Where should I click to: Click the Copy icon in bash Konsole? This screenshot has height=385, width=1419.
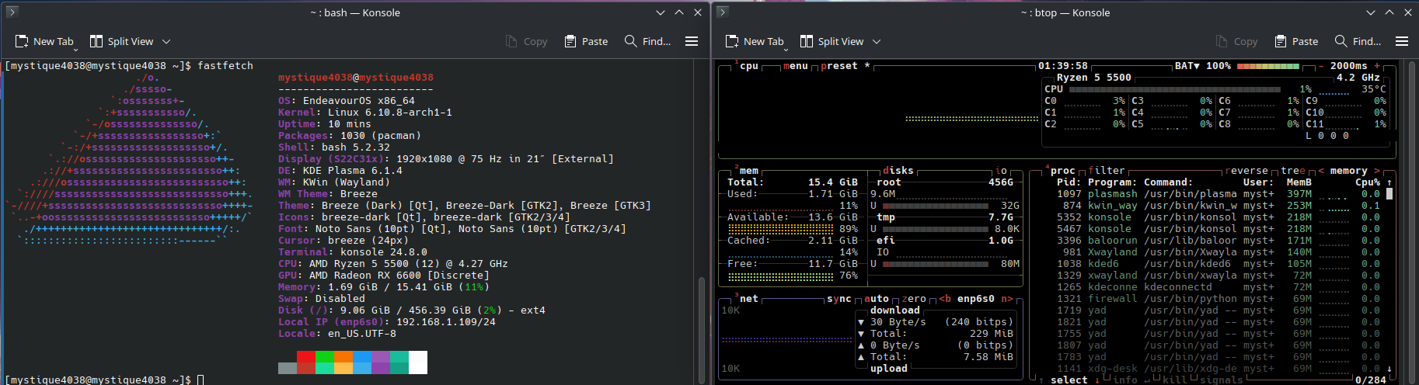(511, 41)
